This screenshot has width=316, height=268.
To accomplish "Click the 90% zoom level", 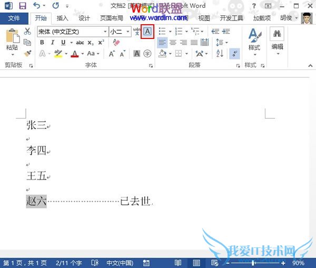I will click(x=298, y=263).
